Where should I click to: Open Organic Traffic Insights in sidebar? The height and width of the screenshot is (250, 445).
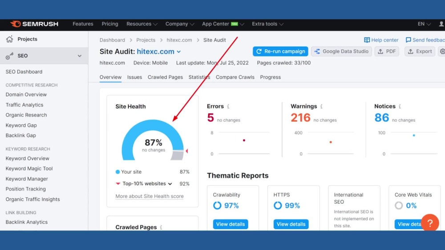(x=32, y=199)
